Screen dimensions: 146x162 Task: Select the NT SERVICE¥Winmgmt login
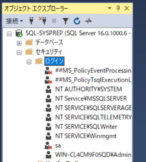click(x=86, y=136)
